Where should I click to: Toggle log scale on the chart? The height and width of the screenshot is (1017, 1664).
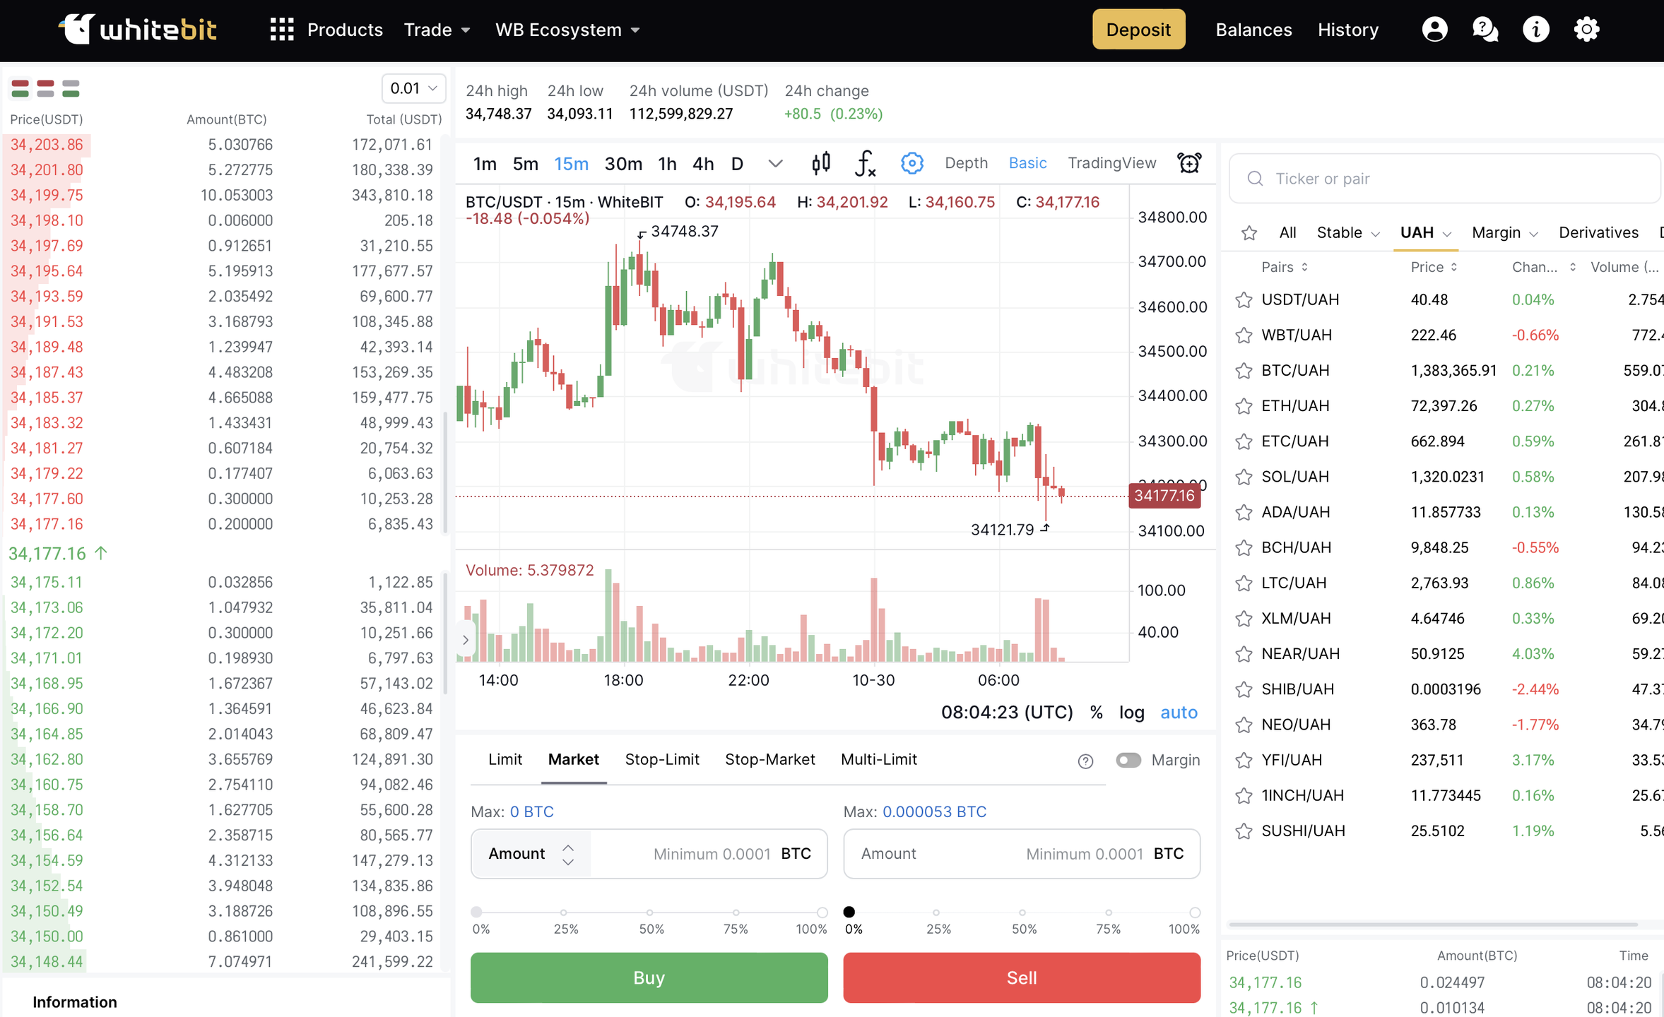pyautogui.click(x=1131, y=713)
